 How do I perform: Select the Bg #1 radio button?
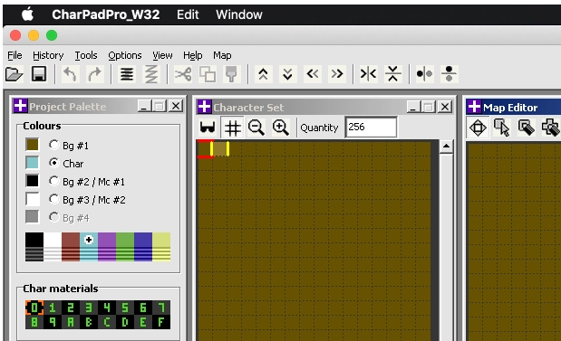coord(53,145)
